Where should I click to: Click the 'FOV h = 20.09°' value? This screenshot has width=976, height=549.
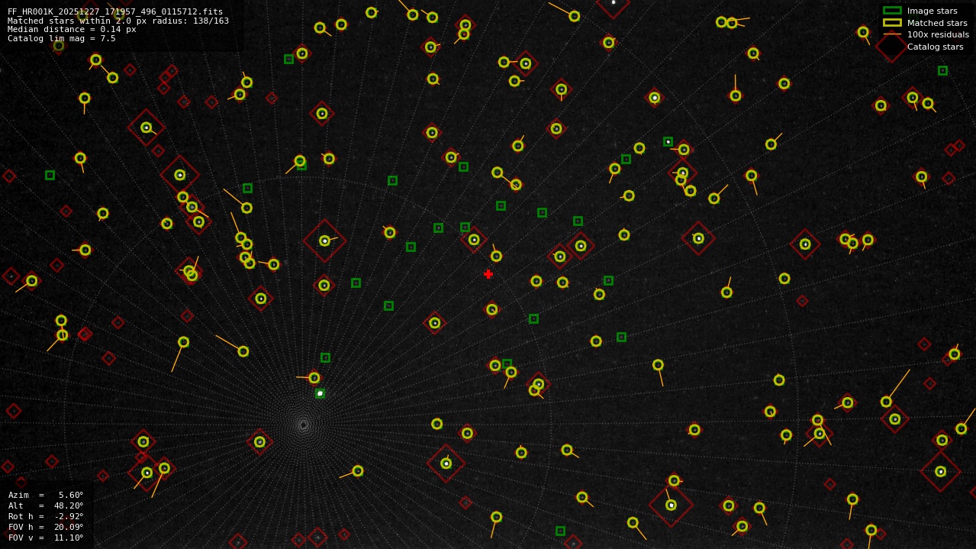[x=46, y=527]
